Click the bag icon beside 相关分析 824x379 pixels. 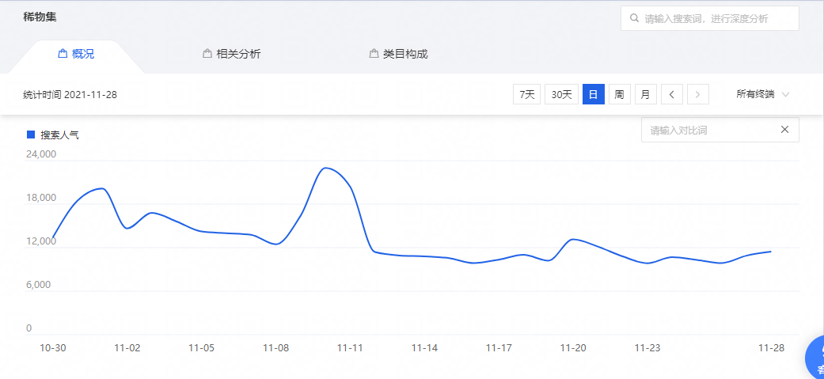point(207,54)
